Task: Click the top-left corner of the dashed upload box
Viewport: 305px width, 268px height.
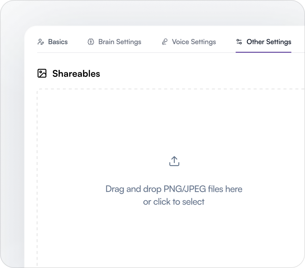Action: point(38,89)
